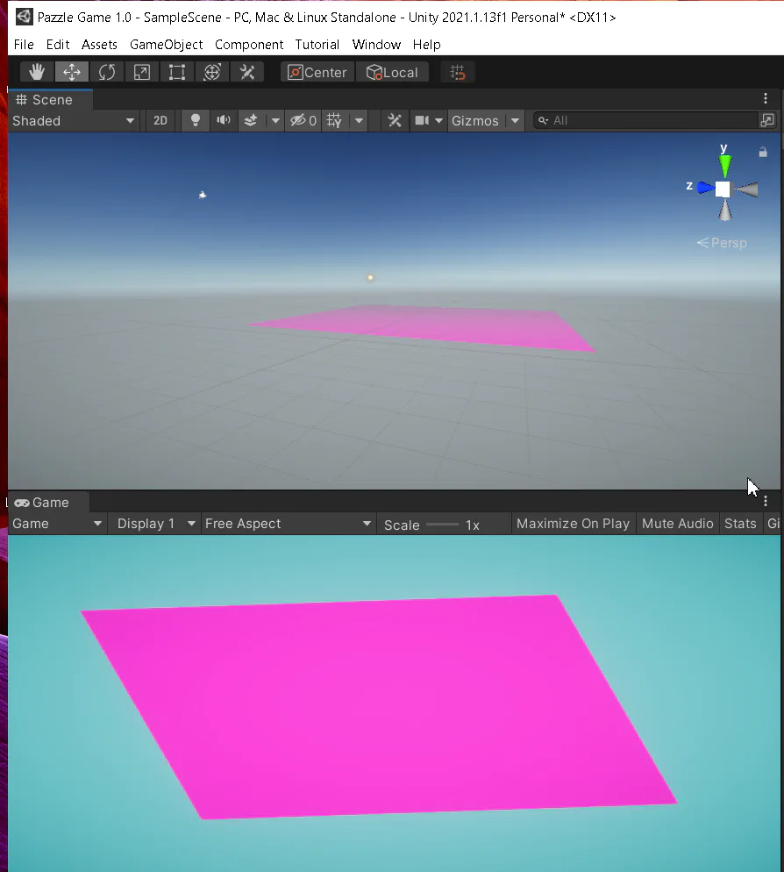Toggle 2D view mode in Scene
Image resolution: width=784 pixels, height=872 pixels.
tap(160, 121)
